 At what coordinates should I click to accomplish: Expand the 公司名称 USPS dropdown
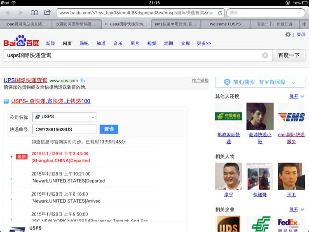tap(93, 117)
